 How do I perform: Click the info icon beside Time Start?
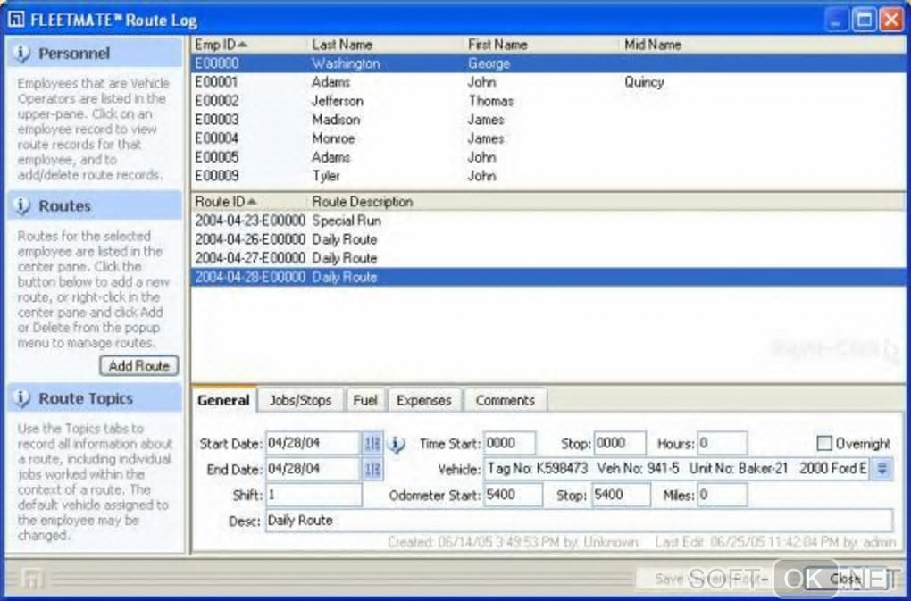397,444
